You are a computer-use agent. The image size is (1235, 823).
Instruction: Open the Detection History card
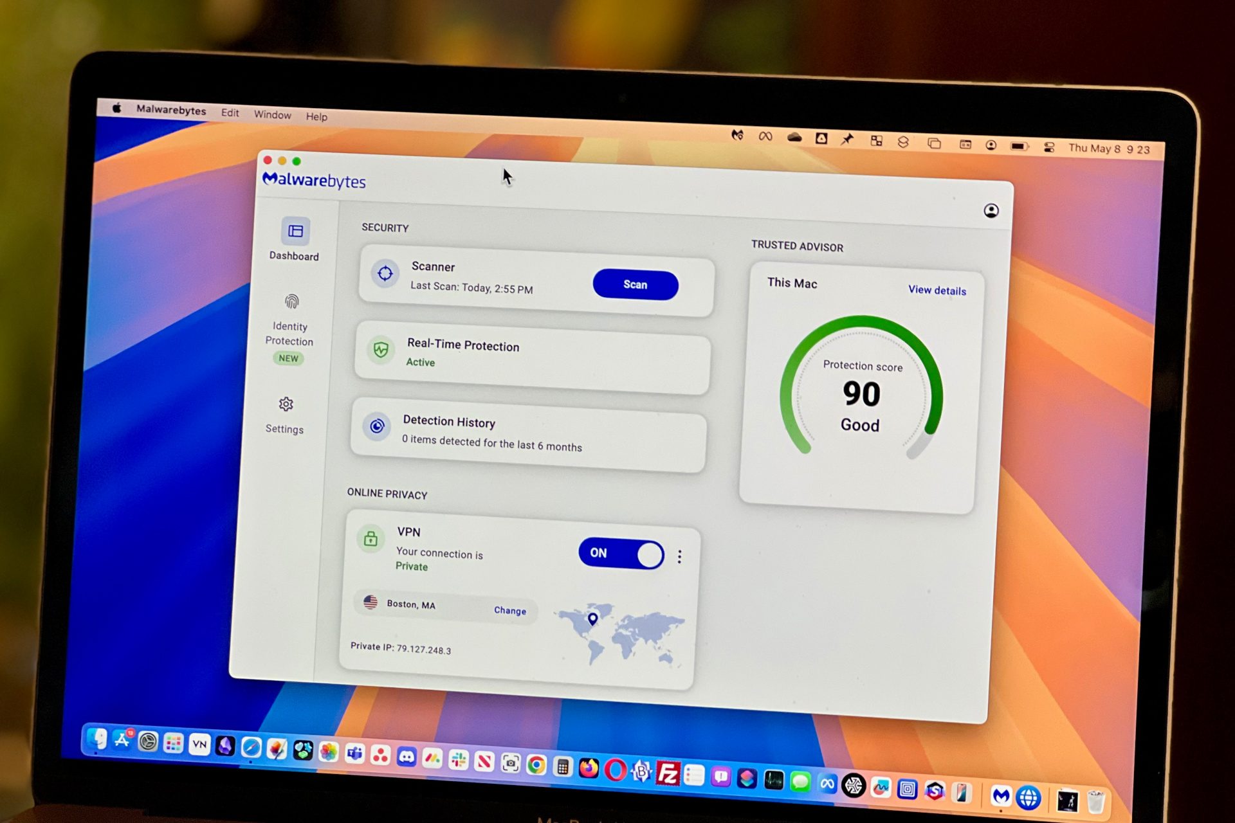click(x=529, y=436)
